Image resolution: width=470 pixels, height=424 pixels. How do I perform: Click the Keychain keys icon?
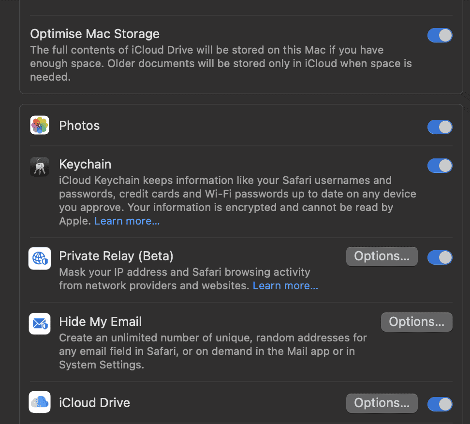[x=40, y=166]
